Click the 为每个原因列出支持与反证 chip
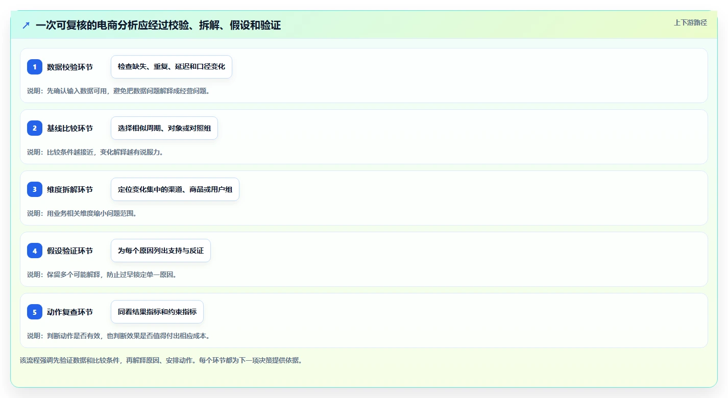Image resolution: width=728 pixels, height=398 pixels. coord(161,251)
